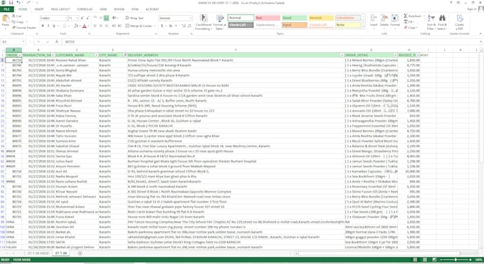484x264 pixels.
Task: Click the Clear button
Action: [x=410, y=28]
